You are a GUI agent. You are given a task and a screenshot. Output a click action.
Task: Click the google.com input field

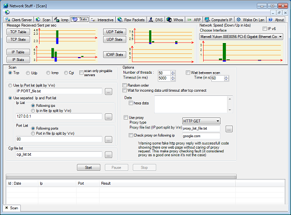click(x=201, y=136)
